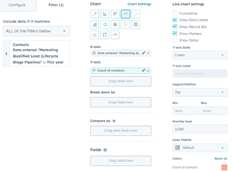The height and width of the screenshot is (171, 232).
Task: Switch to the Configure tab
Action: coord(17,5)
